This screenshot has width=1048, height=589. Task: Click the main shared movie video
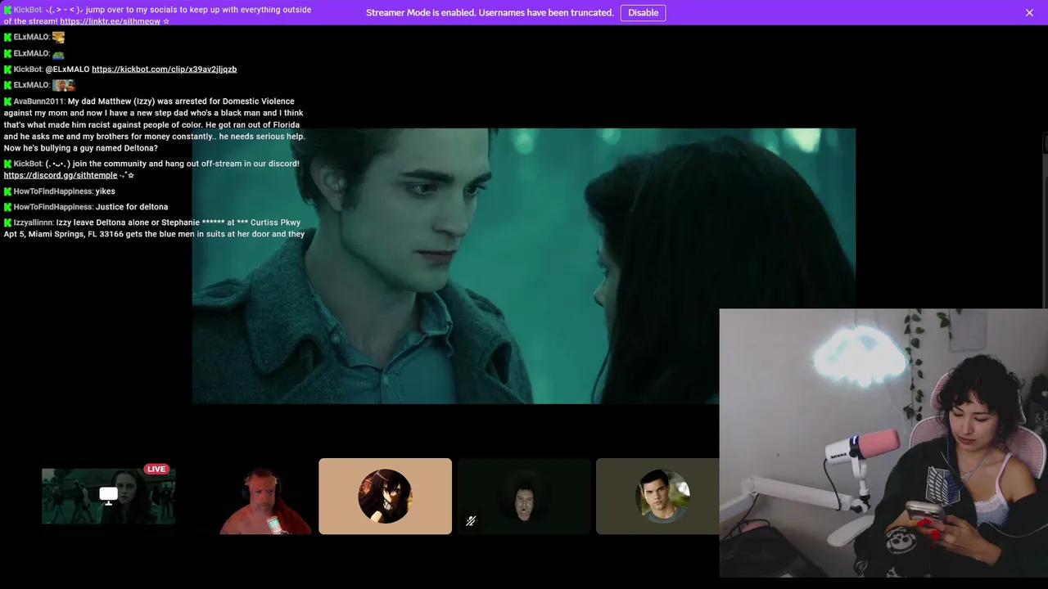(x=524, y=266)
